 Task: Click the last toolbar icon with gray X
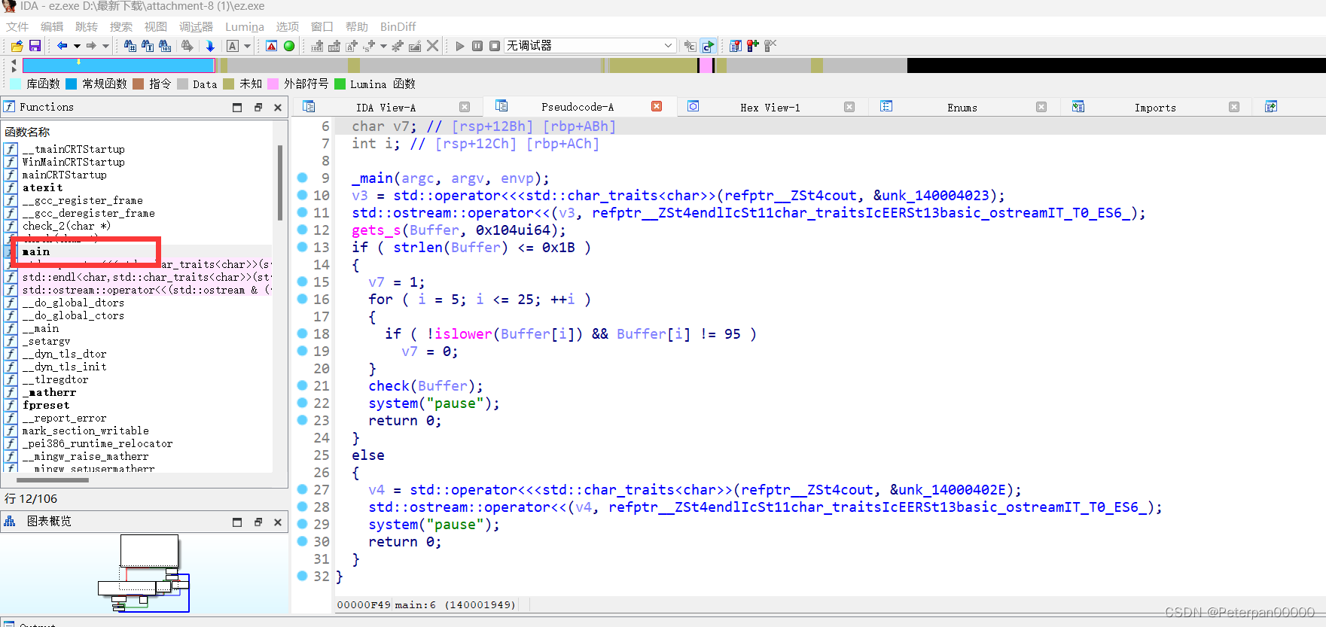[x=770, y=46]
